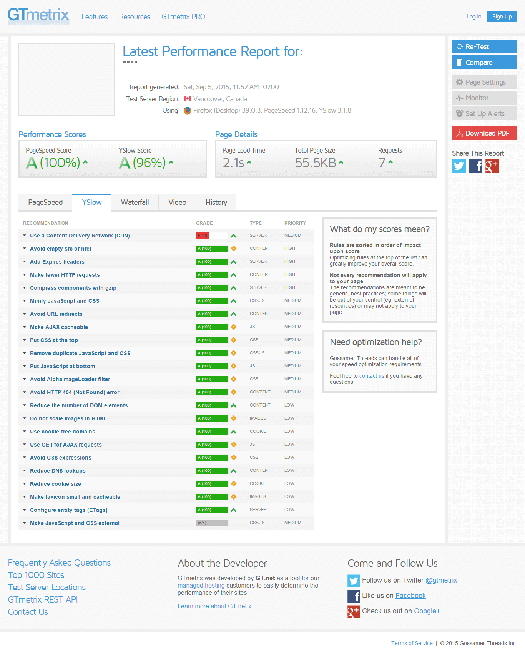
Task: Expand Avoid HTTP 404 (Not Found) error
Action: (75, 392)
